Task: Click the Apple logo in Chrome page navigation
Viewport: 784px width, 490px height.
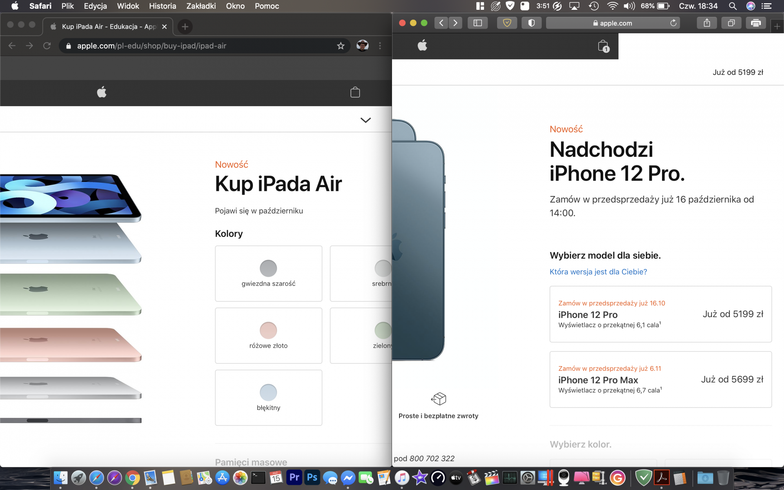Action: [x=102, y=93]
